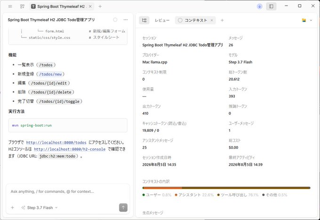Add a new right panel tab
This screenshot has width=320, height=220.
222,20
